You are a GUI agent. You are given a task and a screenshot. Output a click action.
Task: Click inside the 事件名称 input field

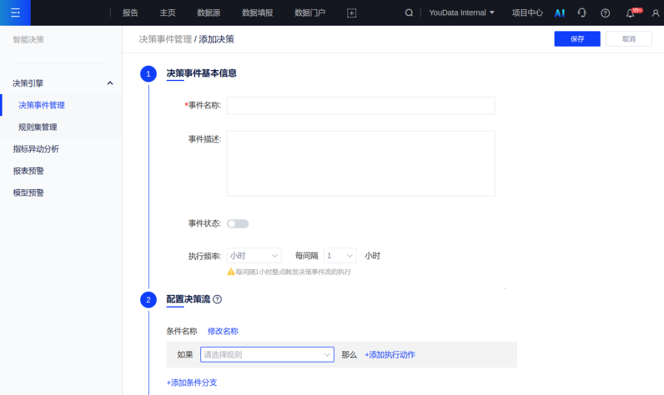point(360,105)
